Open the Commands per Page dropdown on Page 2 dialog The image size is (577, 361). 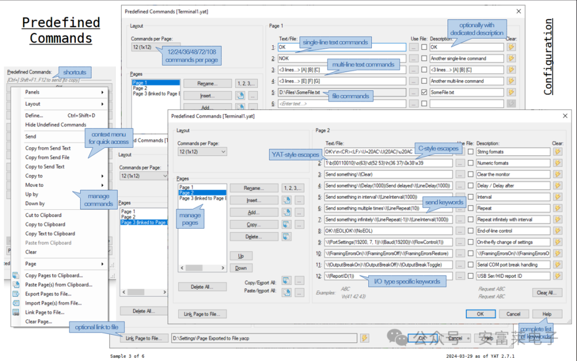tap(202, 152)
